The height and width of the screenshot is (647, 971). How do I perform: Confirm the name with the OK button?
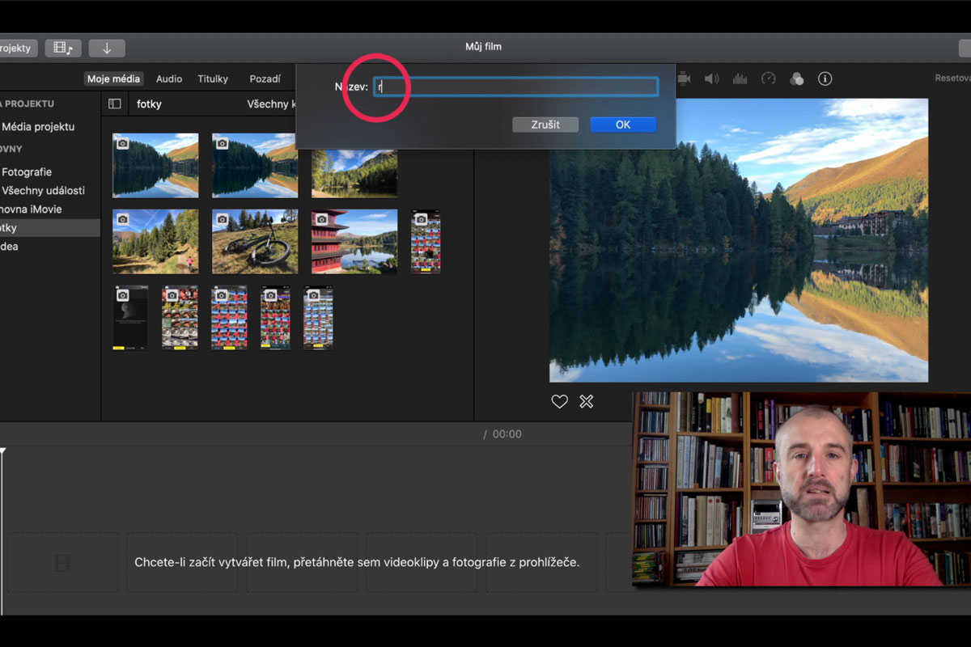[x=623, y=125]
